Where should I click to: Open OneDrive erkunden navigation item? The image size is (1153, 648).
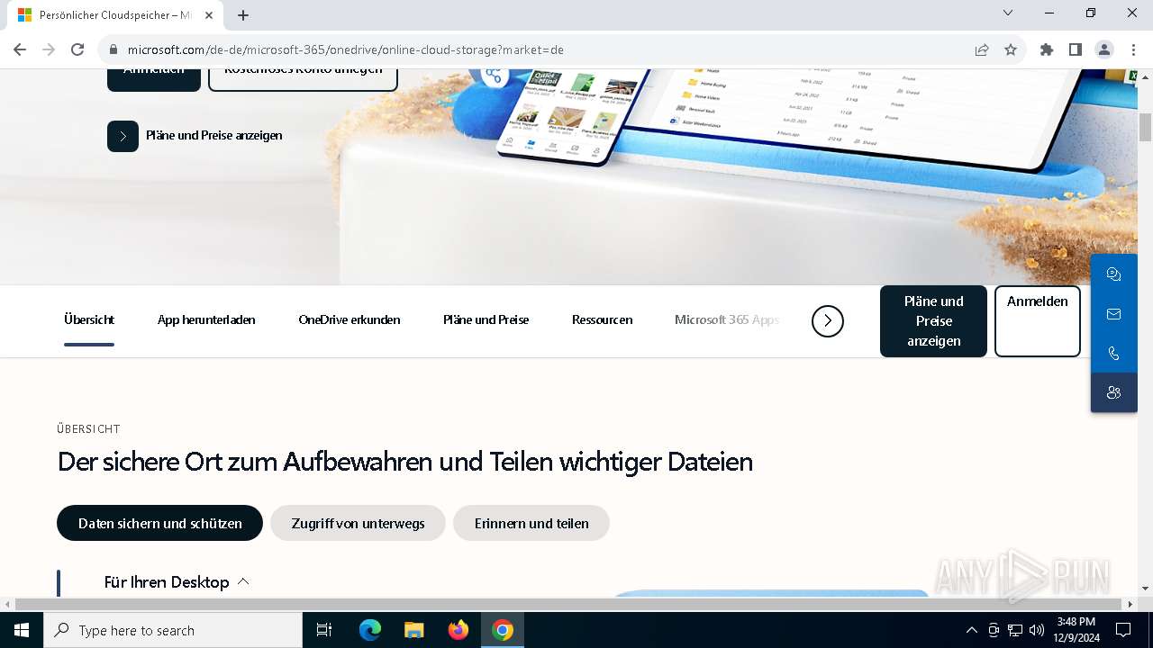tap(350, 319)
